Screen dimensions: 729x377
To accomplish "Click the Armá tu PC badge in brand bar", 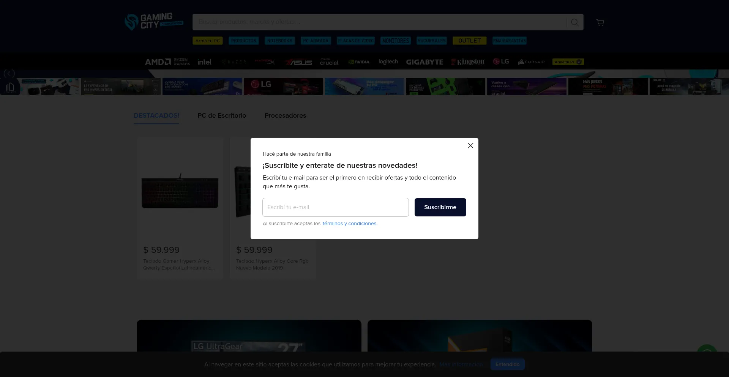I will [568, 62].
